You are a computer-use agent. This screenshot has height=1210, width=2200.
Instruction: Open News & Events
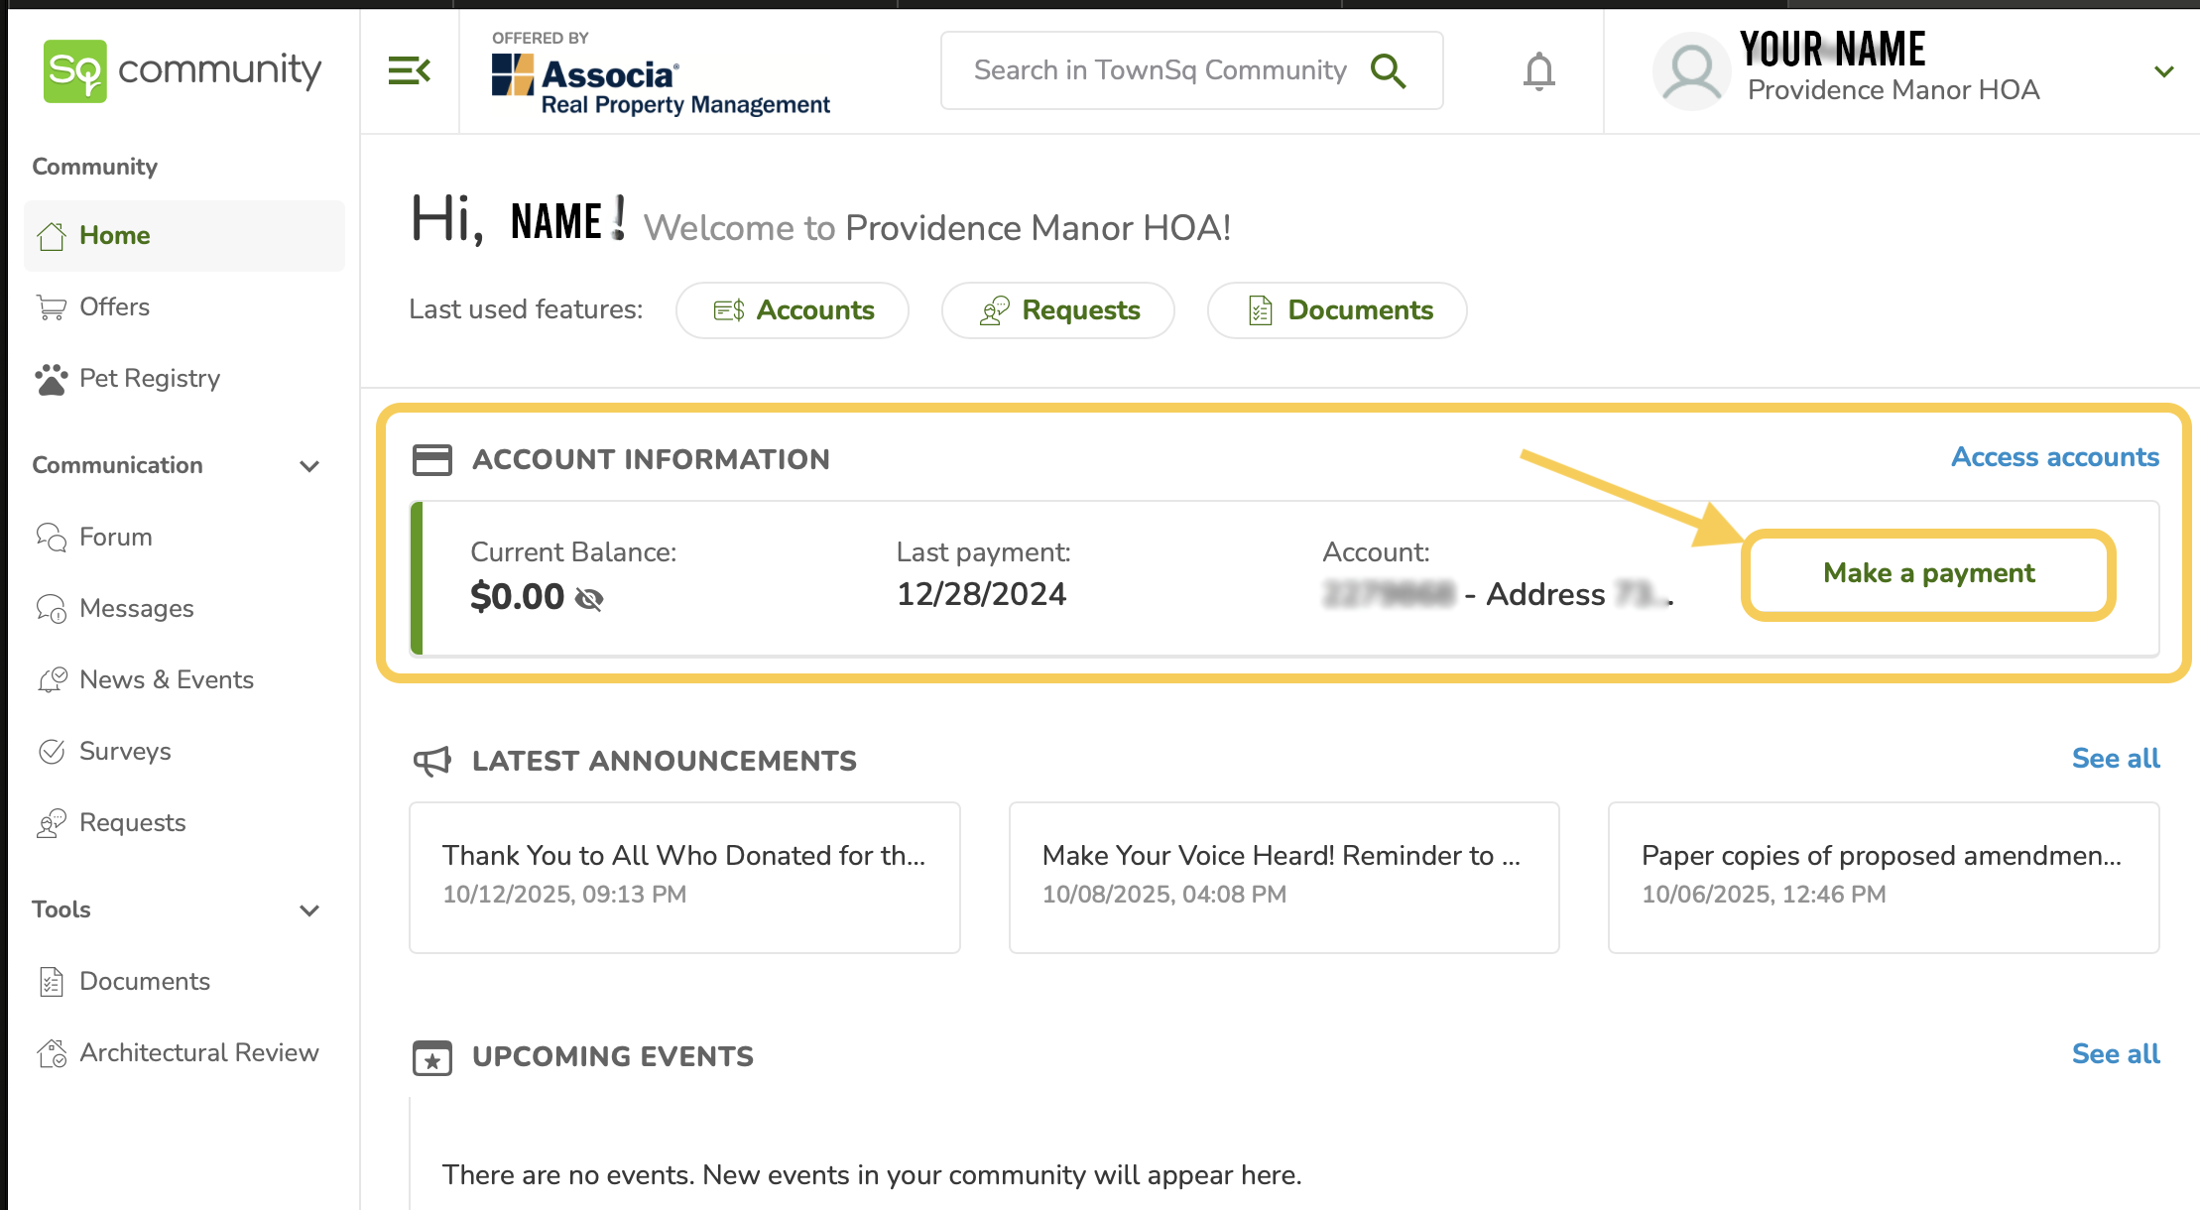tap(166, 679)
